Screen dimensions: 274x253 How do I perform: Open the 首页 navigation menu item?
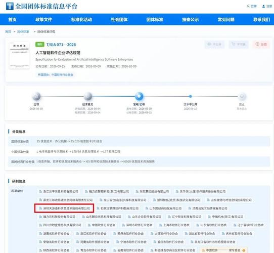(x=13, y=19)
